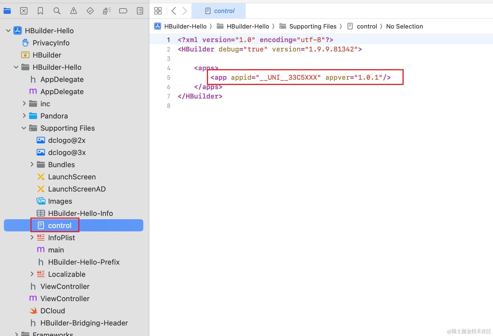Collapse the Supporting Files group
Screen dimensions: 493x336
pyautogui.click(x=24, y=128)
